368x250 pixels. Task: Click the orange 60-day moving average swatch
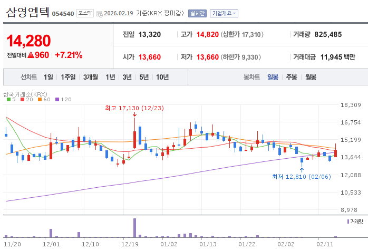(x=40, y=100)
